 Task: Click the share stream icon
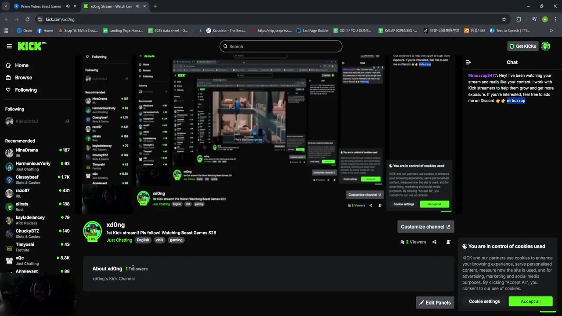click(434, 242)
